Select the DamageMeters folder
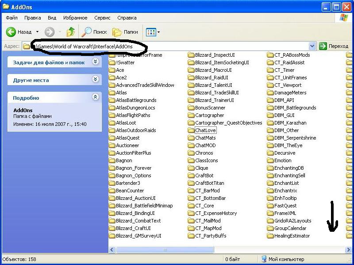 [287, 93]
